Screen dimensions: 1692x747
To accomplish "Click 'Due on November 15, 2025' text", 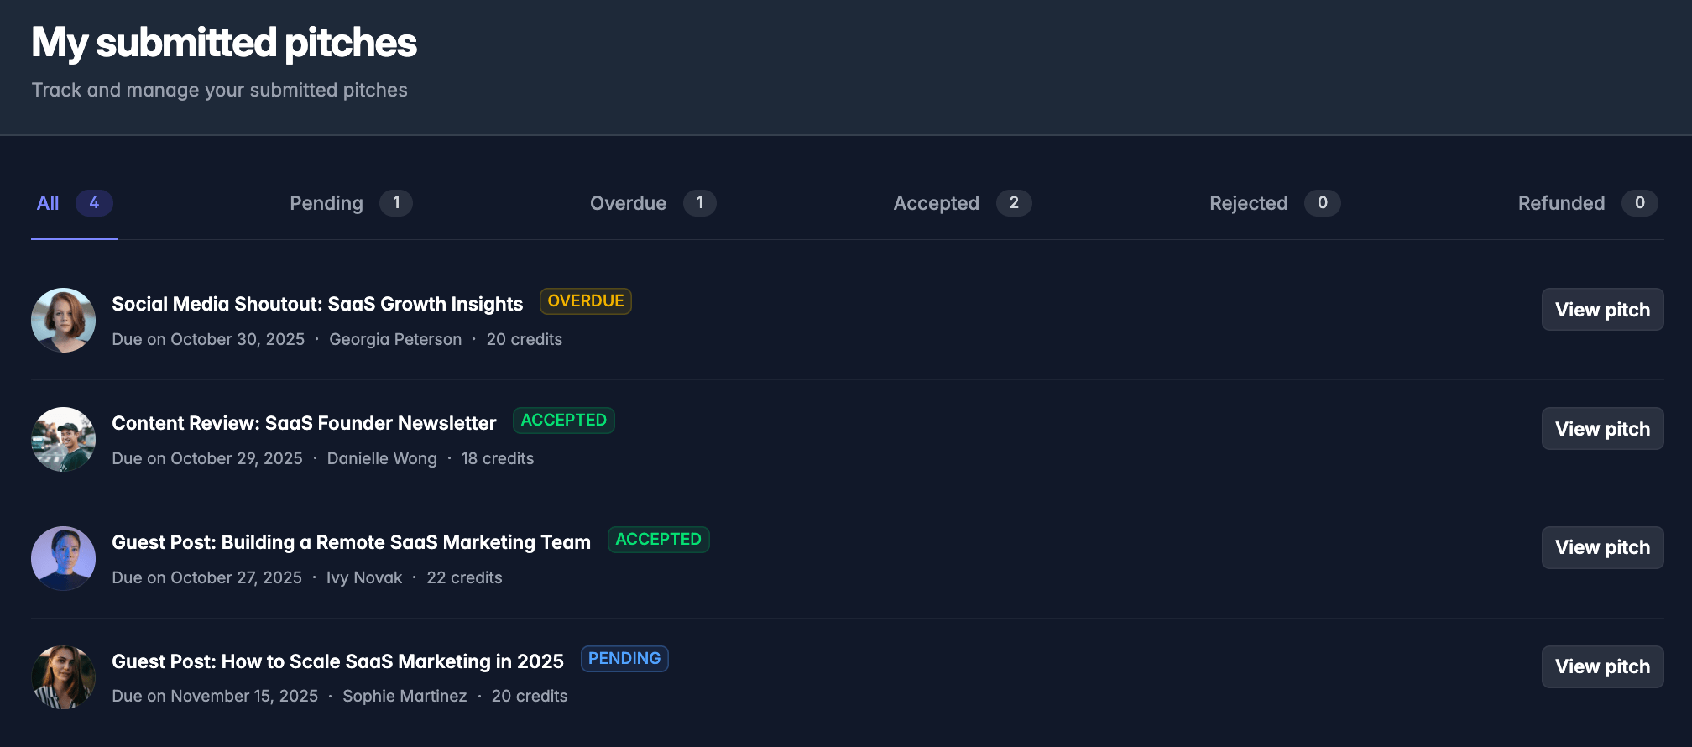I will coord(215,696).
